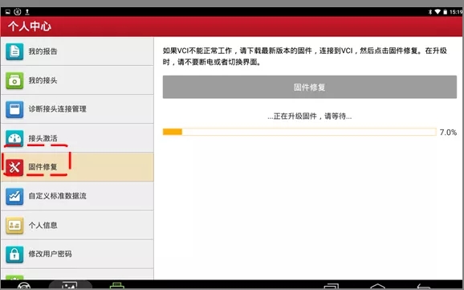Choose 修改用户密码 label

click(x=50, y=254)
